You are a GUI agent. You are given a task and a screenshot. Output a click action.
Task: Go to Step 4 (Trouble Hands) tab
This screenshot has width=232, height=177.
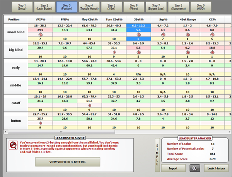pos(89,7)
